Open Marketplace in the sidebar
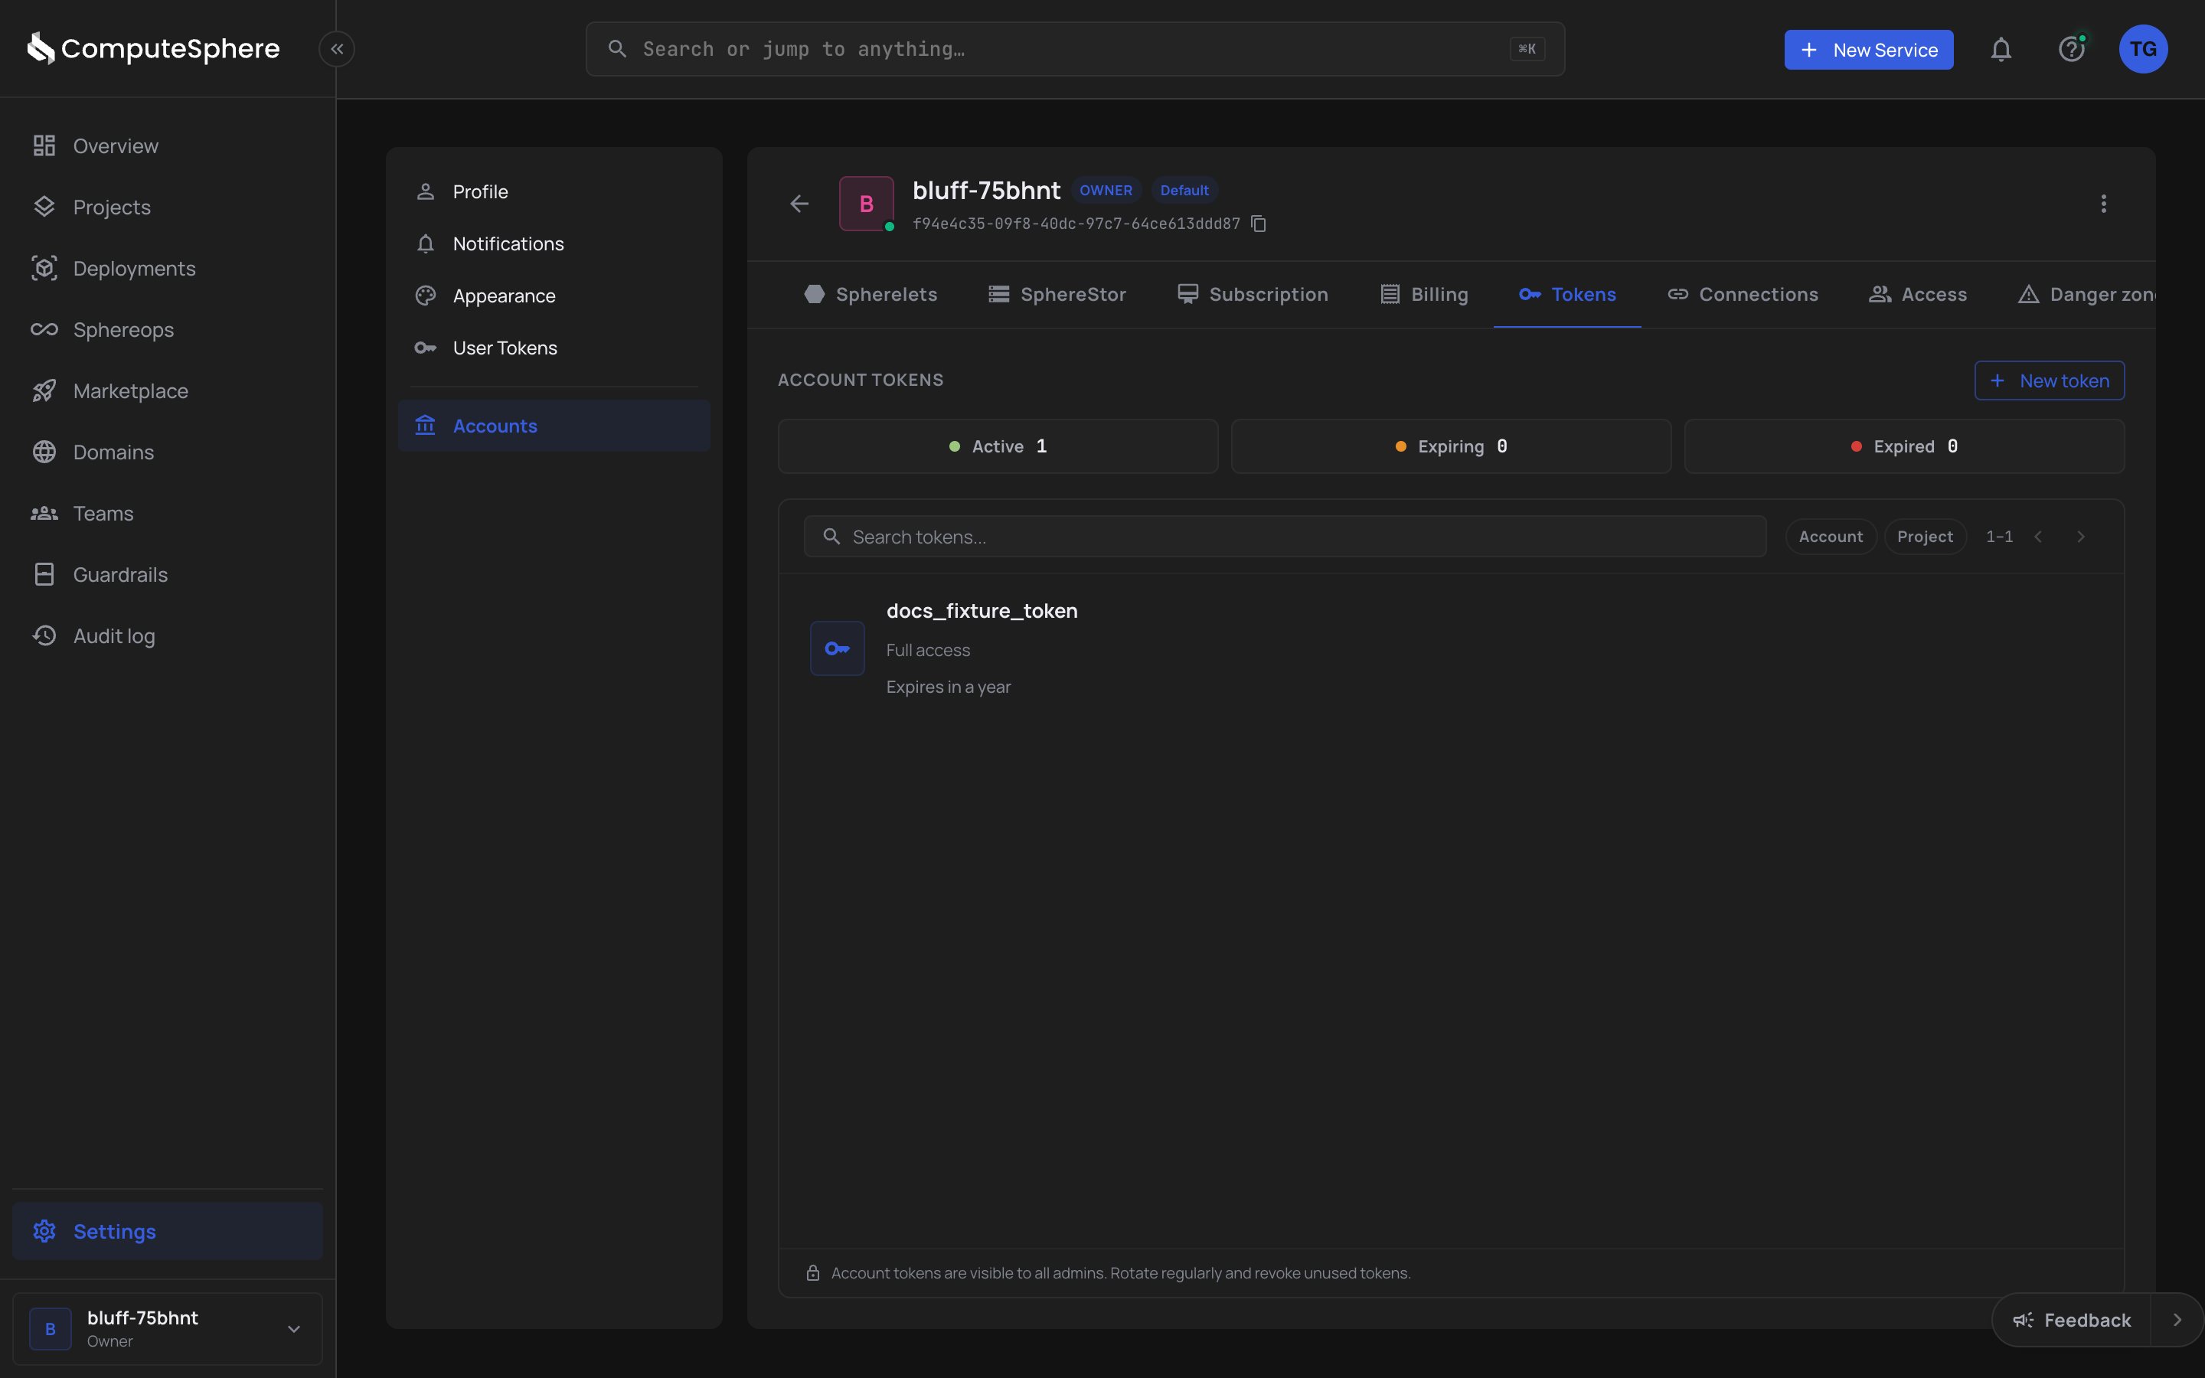Screen dimensions: 2205x1378 coord(168,390)
